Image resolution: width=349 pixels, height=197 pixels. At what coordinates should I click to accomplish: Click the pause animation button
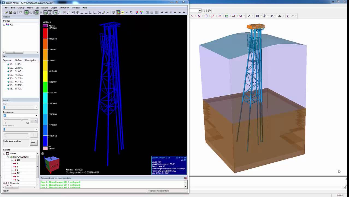coord(171,12)
